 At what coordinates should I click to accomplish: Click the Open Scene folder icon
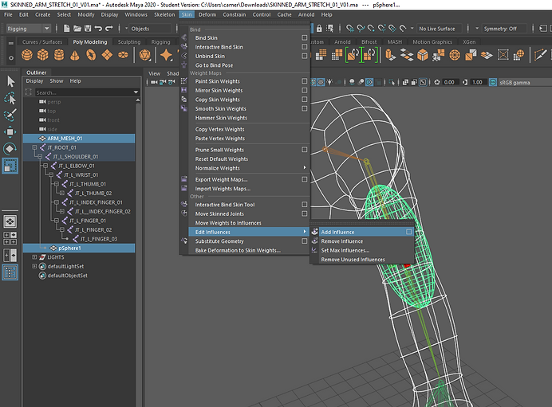click(77, 29)
